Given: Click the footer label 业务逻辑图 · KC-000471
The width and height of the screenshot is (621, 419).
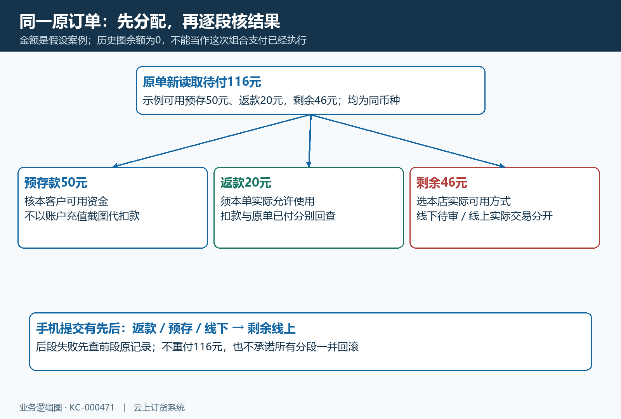Looking at the screenshot, I should (67, 408).
